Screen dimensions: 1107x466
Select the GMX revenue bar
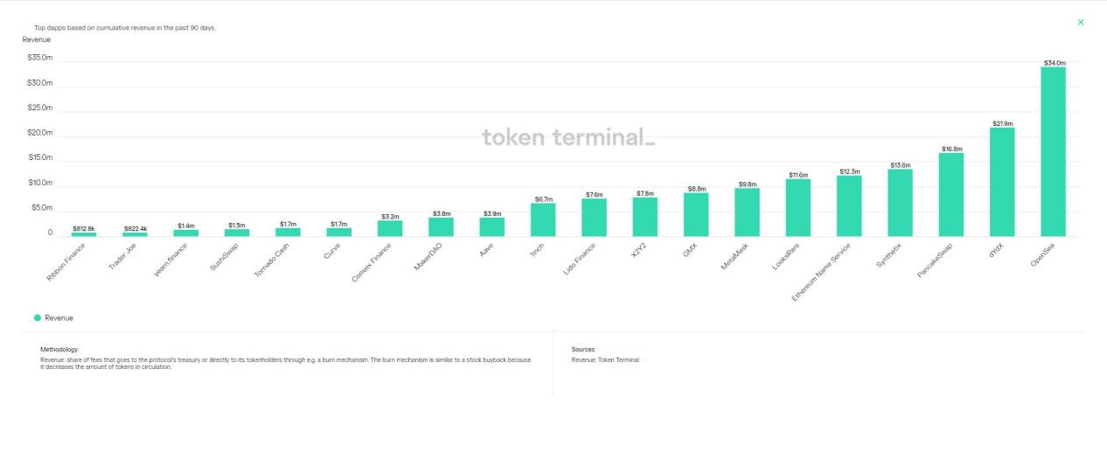point(696,215)
